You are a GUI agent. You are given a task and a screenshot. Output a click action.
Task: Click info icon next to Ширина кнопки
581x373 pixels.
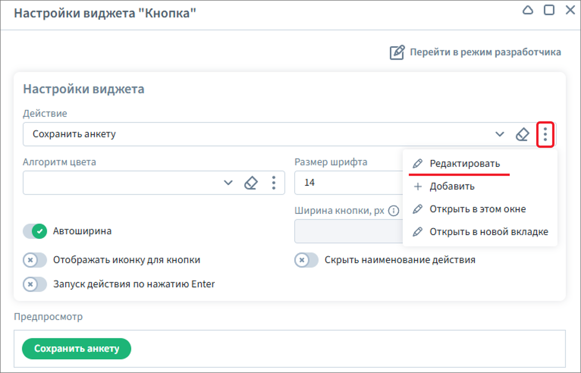[x=394, y=211]
